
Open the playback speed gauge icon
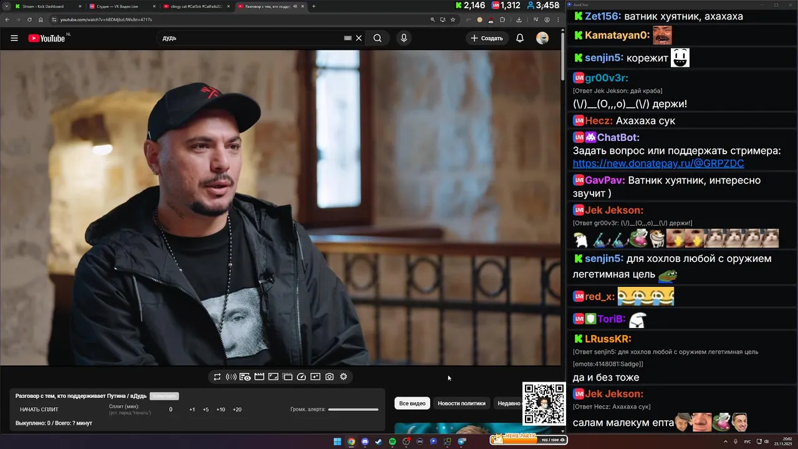coord(302,377)
